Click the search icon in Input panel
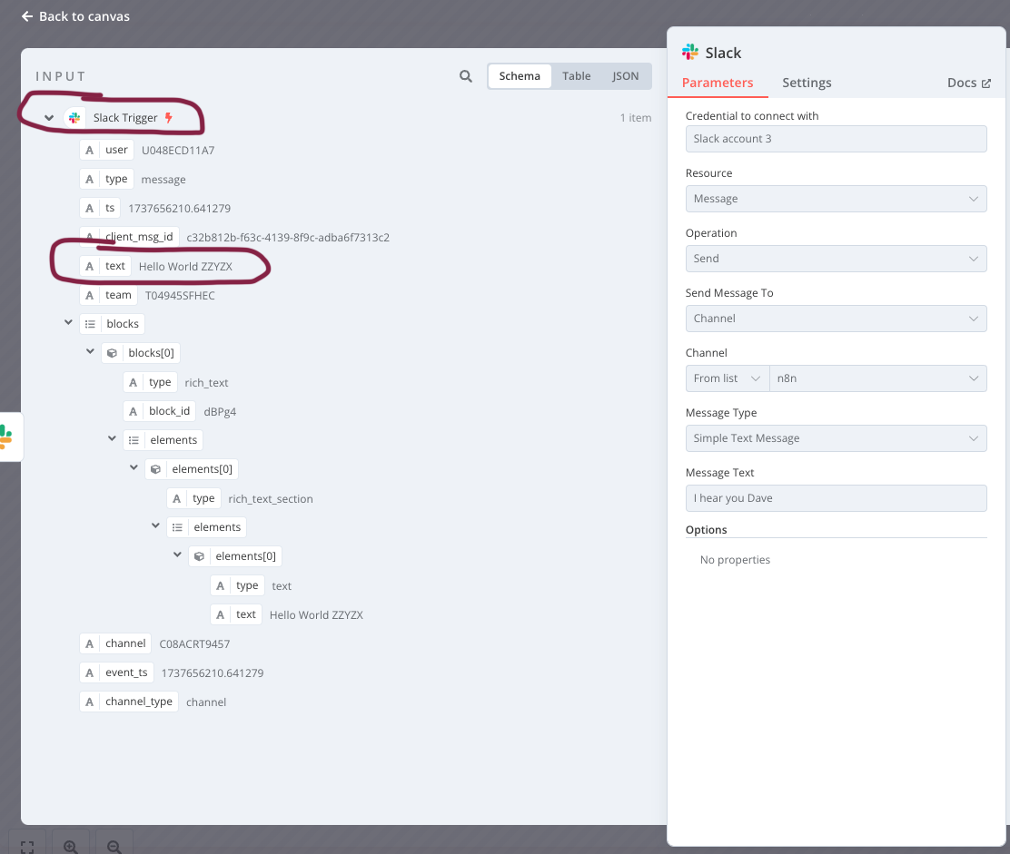Image resolution: width=1010 pixels, height=854 pixels. pyautogui.click(x=466, y=76)
